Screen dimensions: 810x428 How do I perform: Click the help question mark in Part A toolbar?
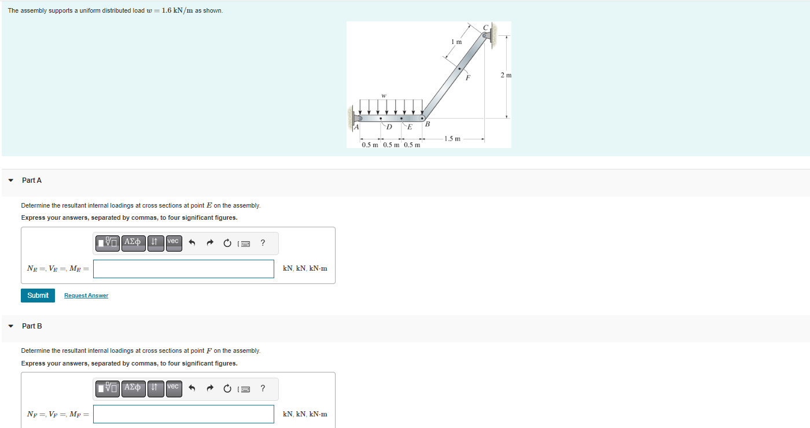point(262,243)
